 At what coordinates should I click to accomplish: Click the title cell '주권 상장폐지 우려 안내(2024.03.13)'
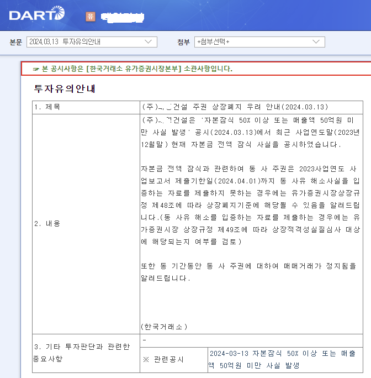tap(251, 108)
